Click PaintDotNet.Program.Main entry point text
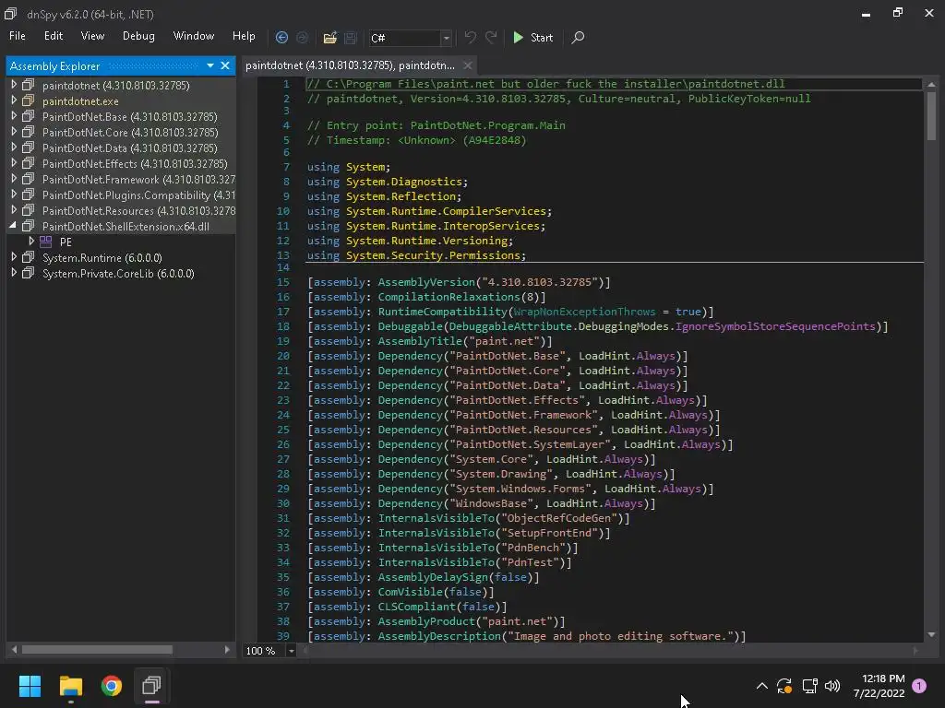This screenshot has width=945, height=708. click(487, 125)
